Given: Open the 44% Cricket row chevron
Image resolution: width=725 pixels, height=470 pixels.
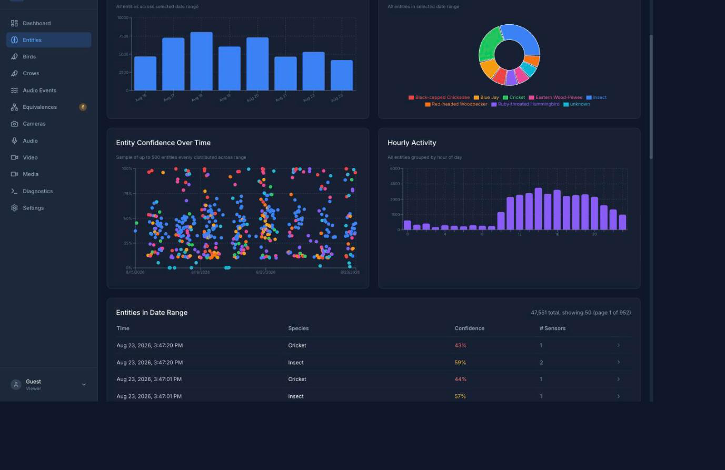Looking at the screenshot, I should point(619,379).
